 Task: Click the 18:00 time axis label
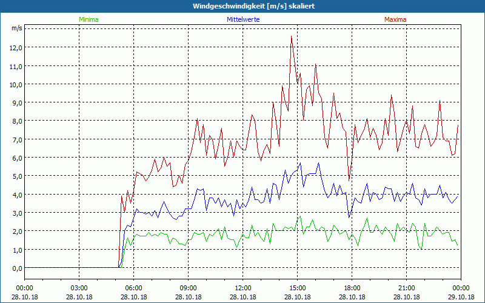click(x=352, y=288)
